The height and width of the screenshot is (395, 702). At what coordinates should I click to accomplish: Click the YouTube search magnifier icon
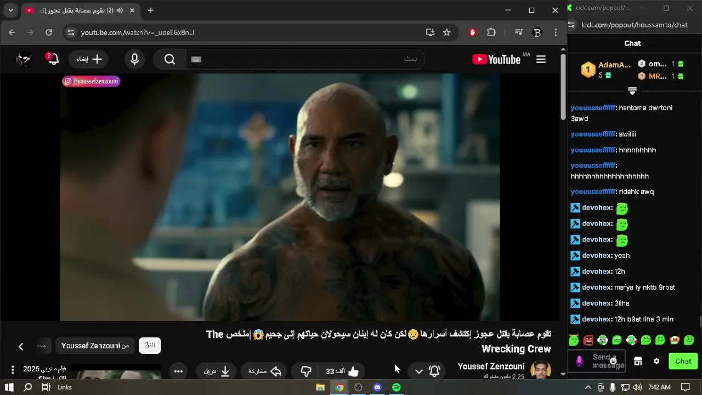click(x=169, y=59)
